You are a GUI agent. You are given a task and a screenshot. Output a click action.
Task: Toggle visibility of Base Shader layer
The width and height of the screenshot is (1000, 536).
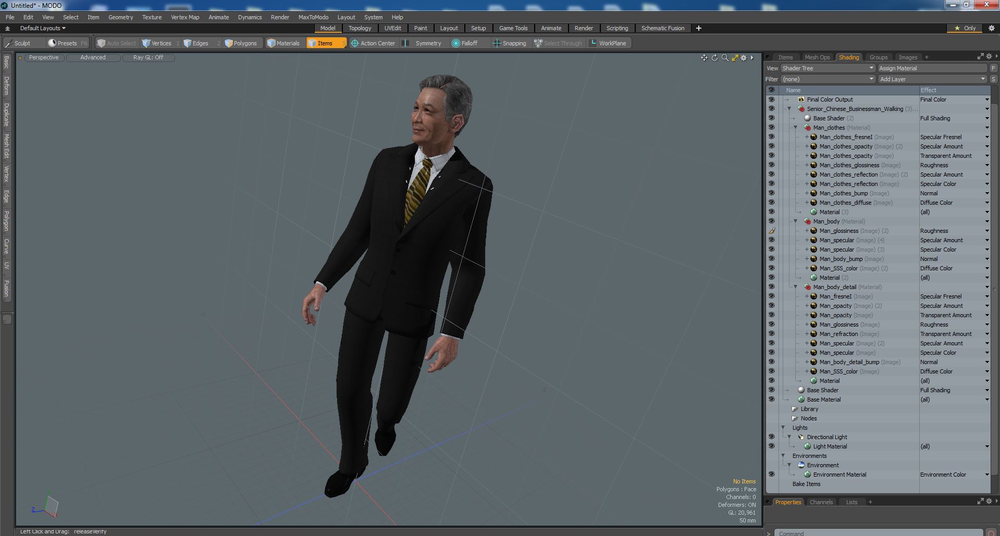pyautogui.click(x=771, y=390)
